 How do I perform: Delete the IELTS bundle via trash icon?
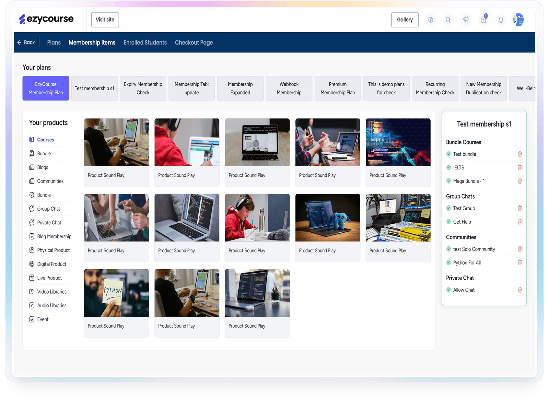coord(520,167)
